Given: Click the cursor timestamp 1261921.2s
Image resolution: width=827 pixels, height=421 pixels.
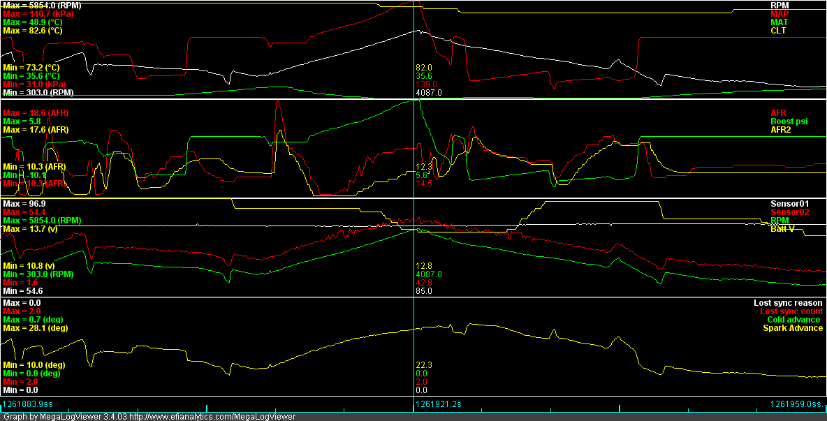Looking at the screenshot, I should coord(438,404).
